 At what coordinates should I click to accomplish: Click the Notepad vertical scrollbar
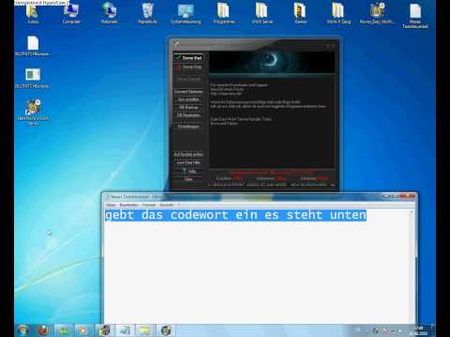412,267
